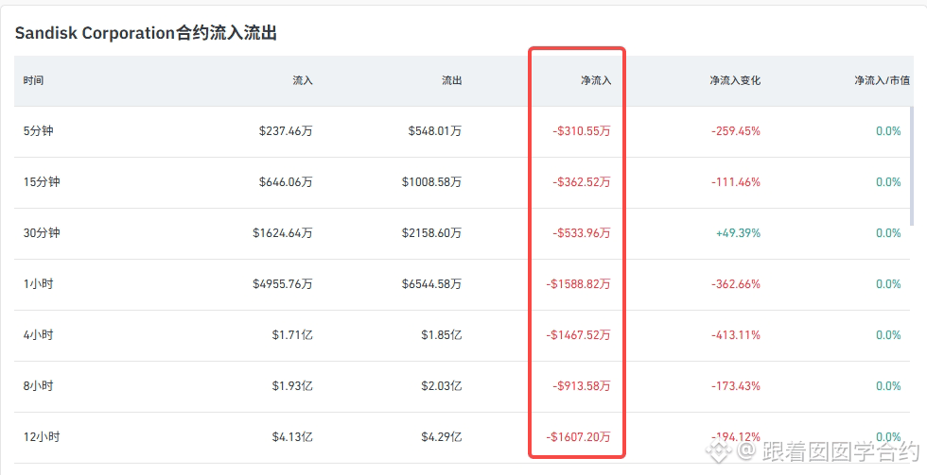This screenshot has width=927, height=475.
Task: Click net inflow -$1467.52万
Action: [x=579, y=335]
